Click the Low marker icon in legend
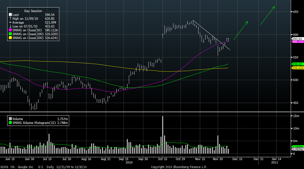 click(x=10, y=26)
